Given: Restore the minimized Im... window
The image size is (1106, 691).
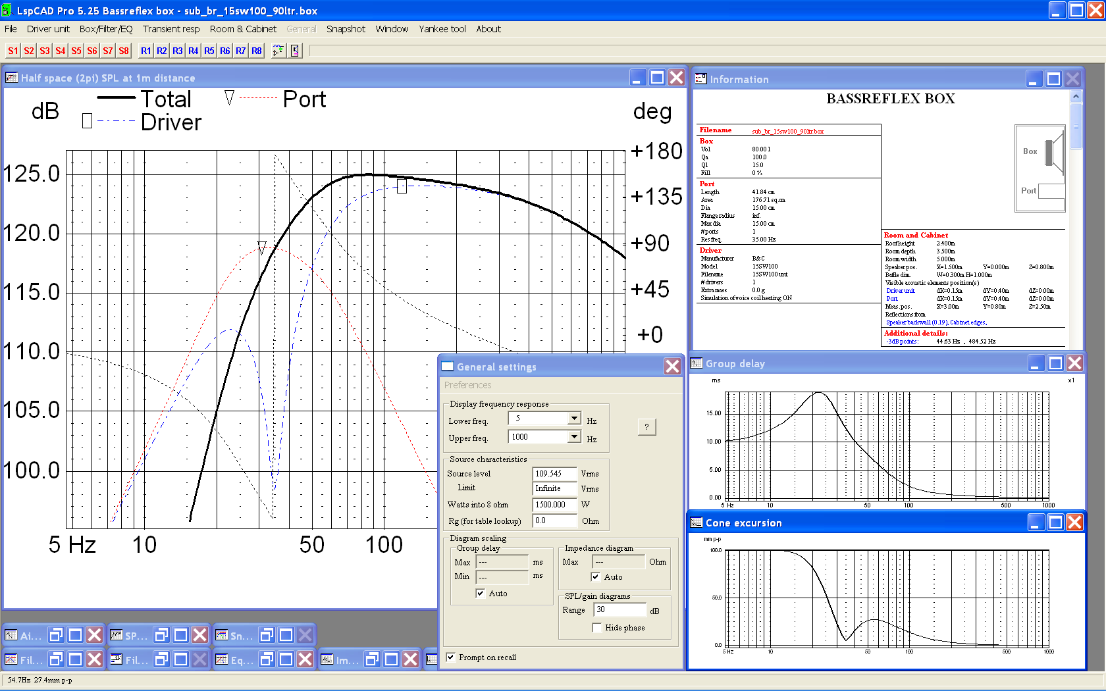Looking at the screenshot, I should tap(372, 659).
